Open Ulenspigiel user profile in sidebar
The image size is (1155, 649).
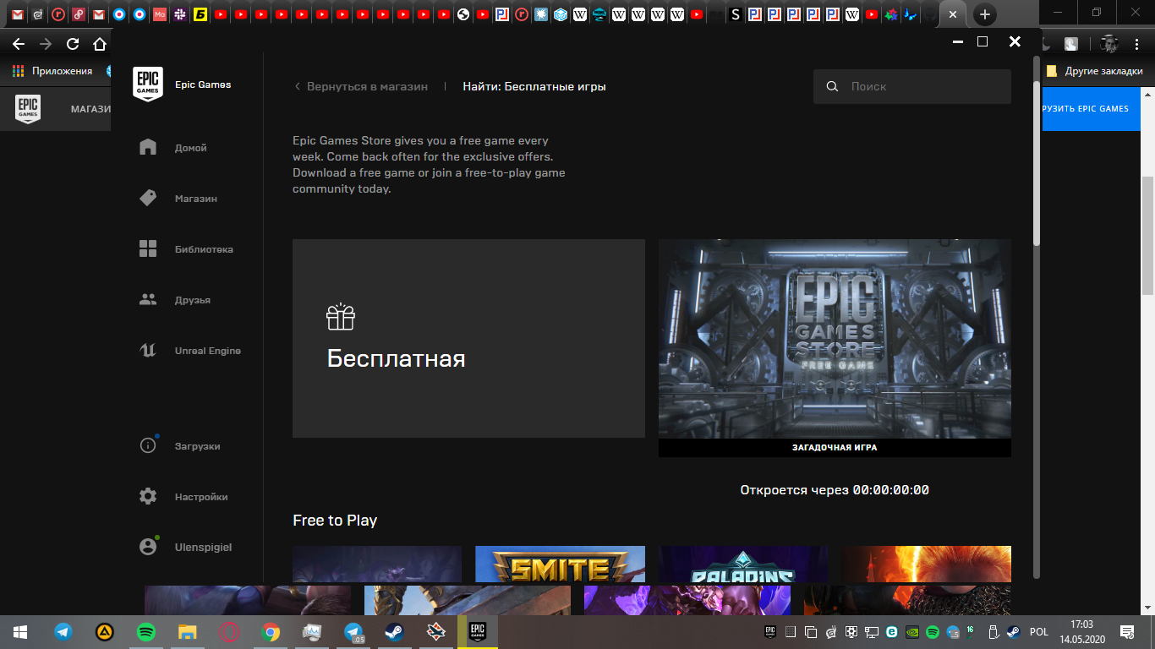pos(184,547)
